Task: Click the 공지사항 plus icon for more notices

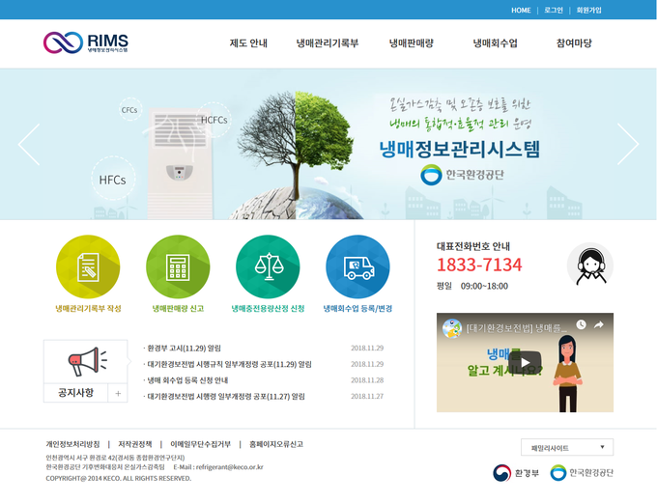Action: (117, 393)
